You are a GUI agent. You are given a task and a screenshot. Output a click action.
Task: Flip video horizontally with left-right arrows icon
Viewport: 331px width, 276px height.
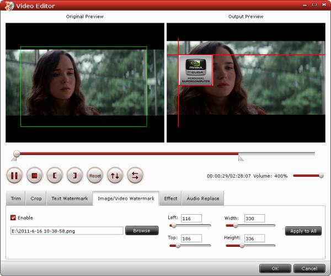coord(135,176)
